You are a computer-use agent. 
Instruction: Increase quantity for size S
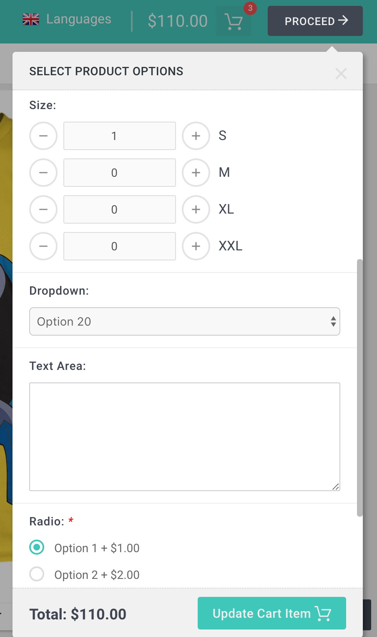(x=196, y=136)
